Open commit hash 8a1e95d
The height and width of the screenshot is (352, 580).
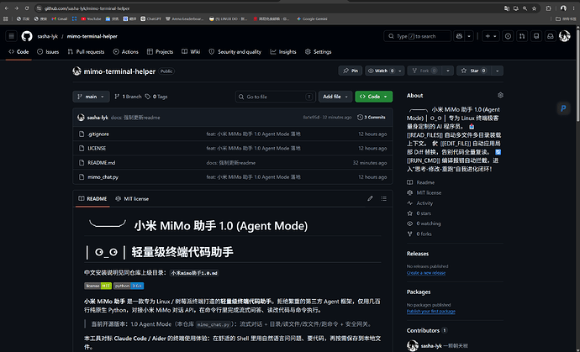coord(311,118)
